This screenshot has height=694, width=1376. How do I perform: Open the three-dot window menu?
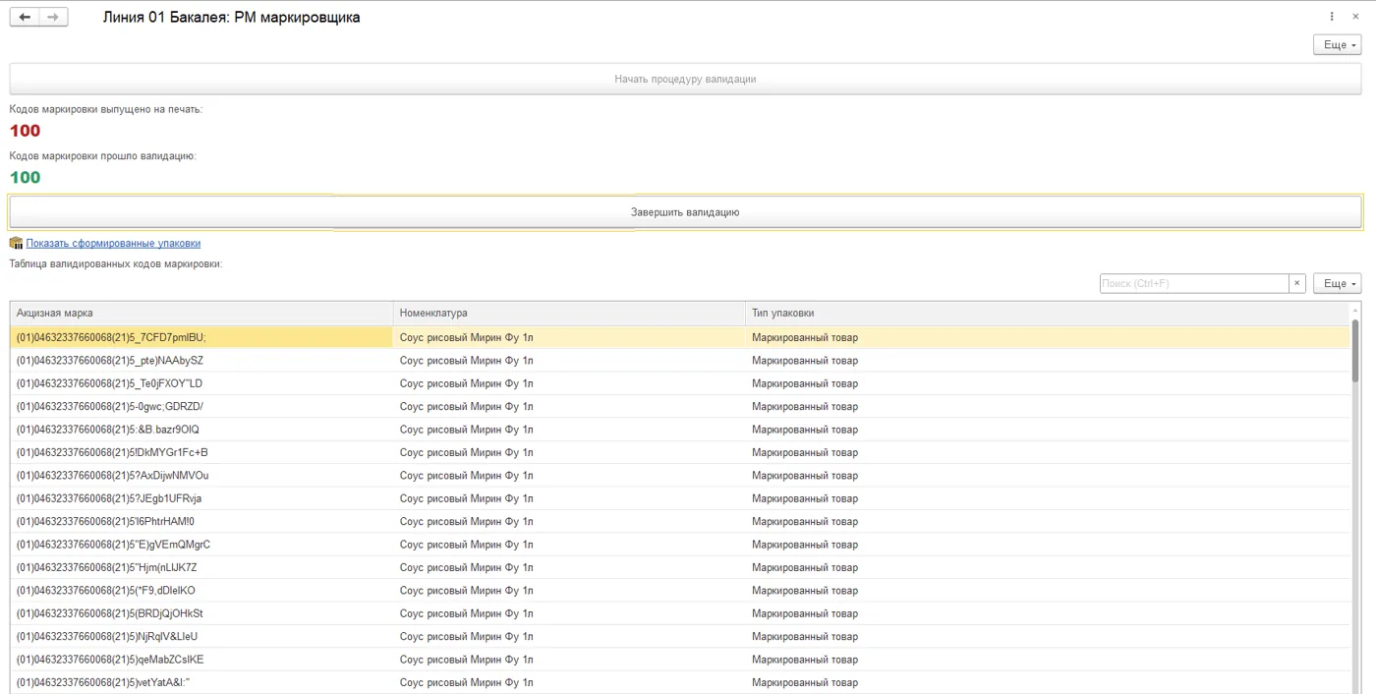coord(1332,17)
